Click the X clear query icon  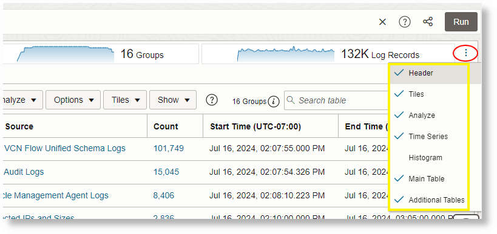click(x=382, y=22)
